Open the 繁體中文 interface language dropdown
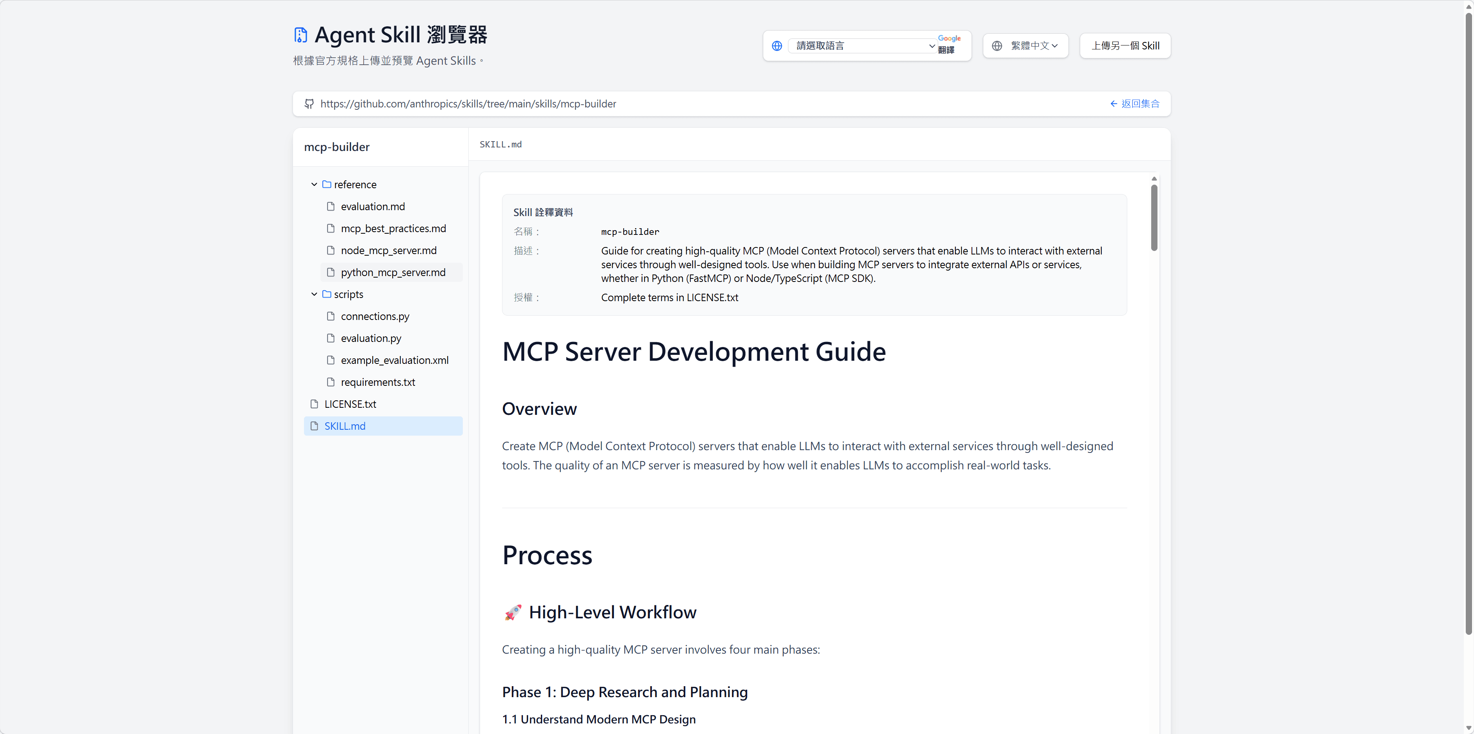1474x734 pixels. 1026,46
